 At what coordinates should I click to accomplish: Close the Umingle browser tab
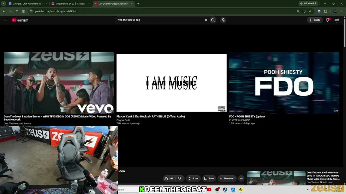pyautogui.click(x=46, y=4)
